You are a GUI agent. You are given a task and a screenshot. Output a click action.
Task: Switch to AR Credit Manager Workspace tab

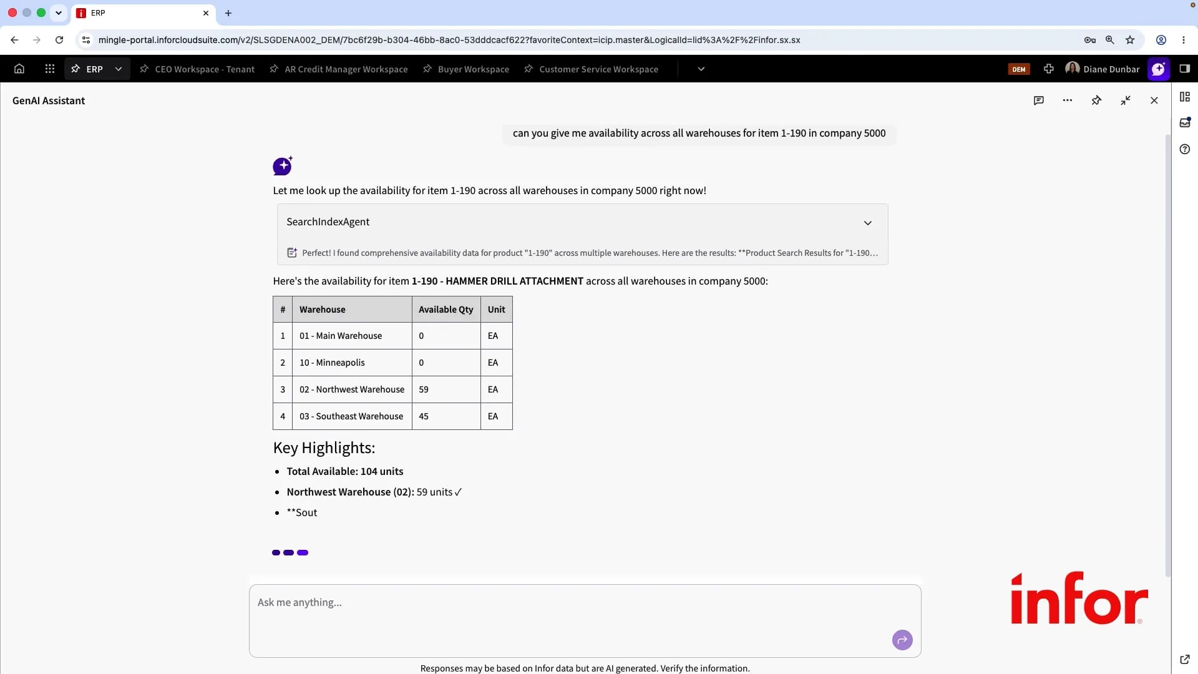339,69
